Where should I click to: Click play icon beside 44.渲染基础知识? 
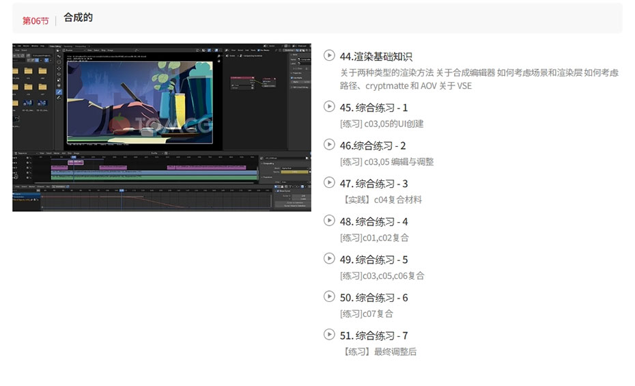pos(329,55)
